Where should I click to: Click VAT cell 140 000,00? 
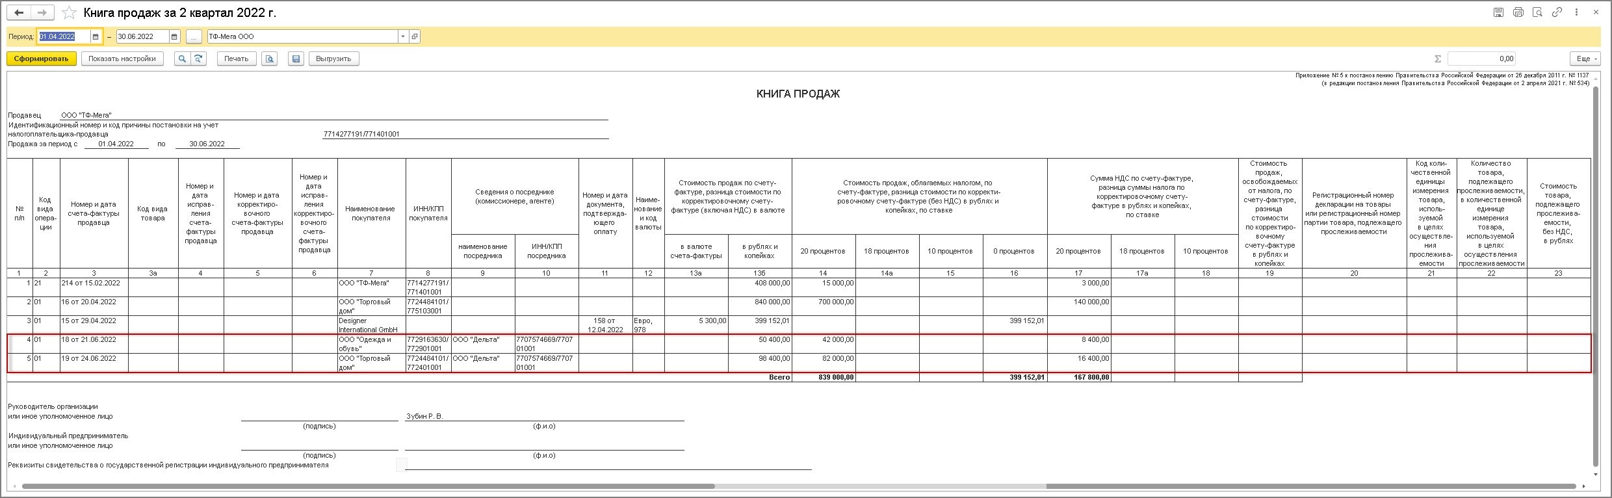click(x=1080, y=306)
